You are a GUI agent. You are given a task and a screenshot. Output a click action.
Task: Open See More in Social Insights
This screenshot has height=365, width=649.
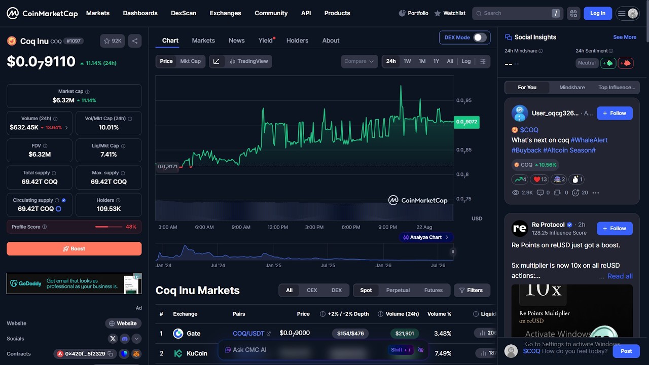pos(625,37)
